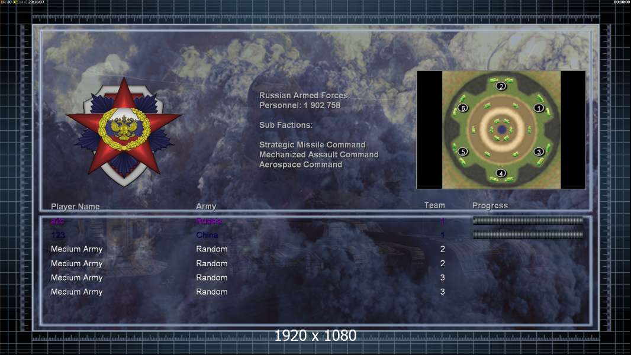Click the Progress column header
Image resolution: width=631 pixels, height=355 pixels.
point(490,205)
